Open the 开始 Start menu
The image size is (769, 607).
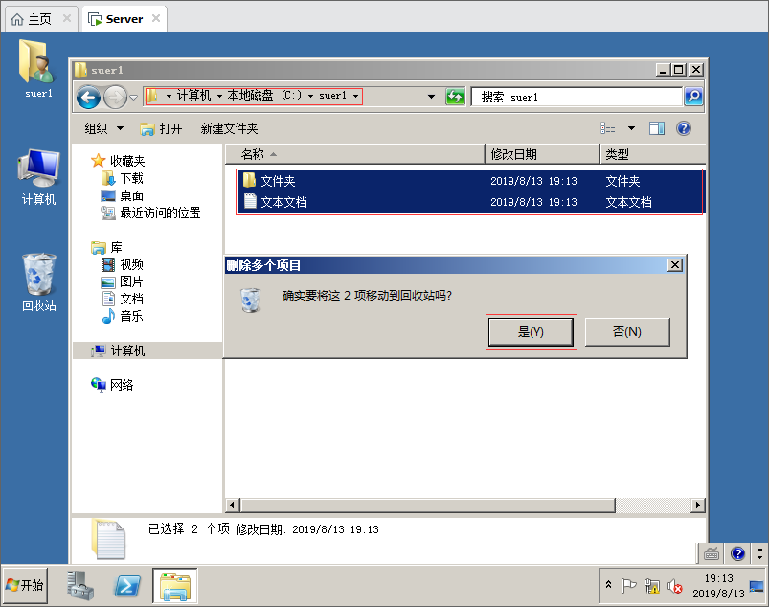tap(26, 585)
